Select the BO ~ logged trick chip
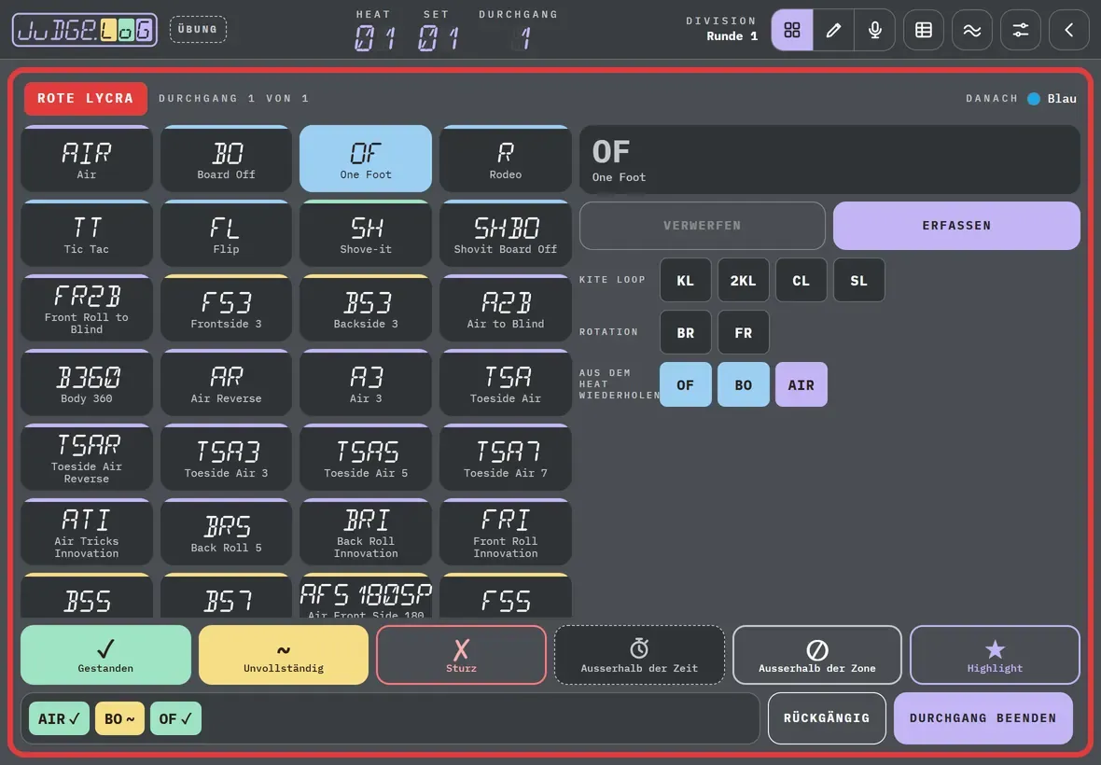Image resolution: width=1101 pixels, height=765 pixels. click(x=119, y=718)
